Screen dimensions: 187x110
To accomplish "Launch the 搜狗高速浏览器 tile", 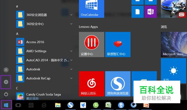I will pos(118,84).
